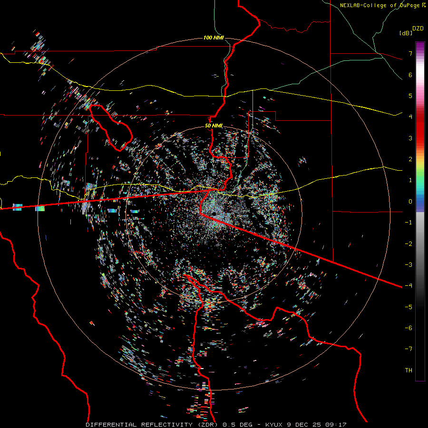Screen dimensions: 428x428
Task: Select the positive 4 scale value
Action: [x=410, y=117]
